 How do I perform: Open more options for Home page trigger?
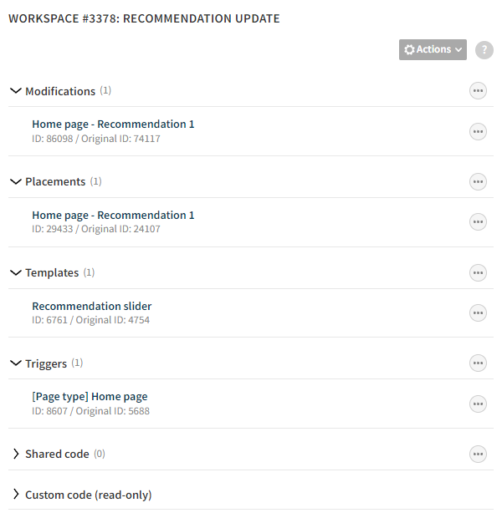point(478,404)
